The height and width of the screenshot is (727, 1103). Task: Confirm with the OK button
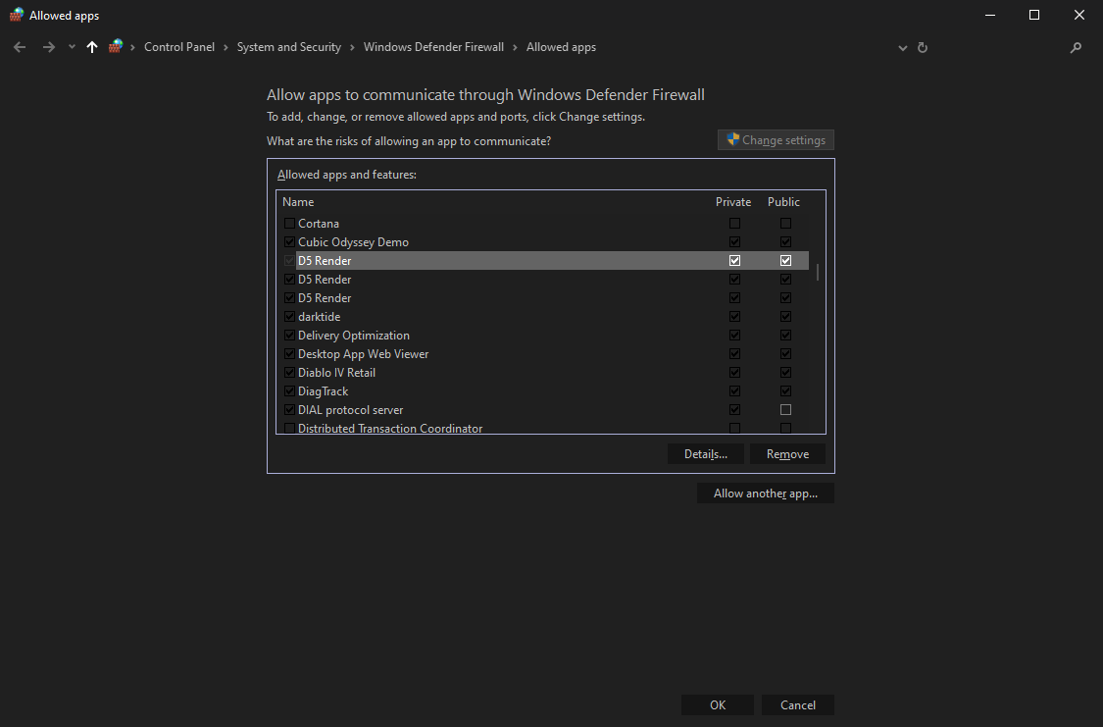click(x=718, y=705)
